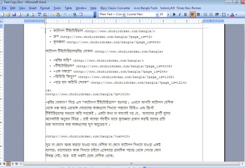Click the ?page_id=1214 URL text

click(138, 83)
